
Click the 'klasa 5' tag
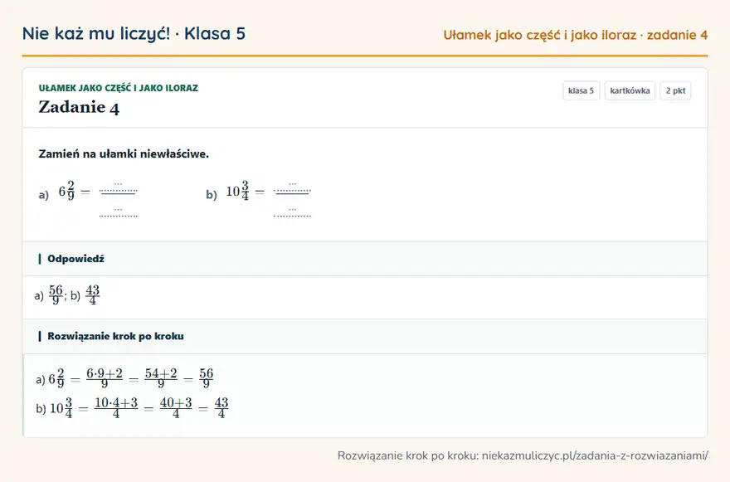pos(581,90)
